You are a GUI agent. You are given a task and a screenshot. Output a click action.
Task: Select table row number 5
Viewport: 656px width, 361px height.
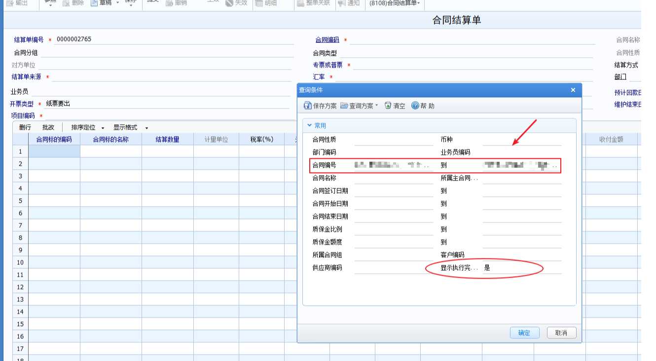(20, 201)
